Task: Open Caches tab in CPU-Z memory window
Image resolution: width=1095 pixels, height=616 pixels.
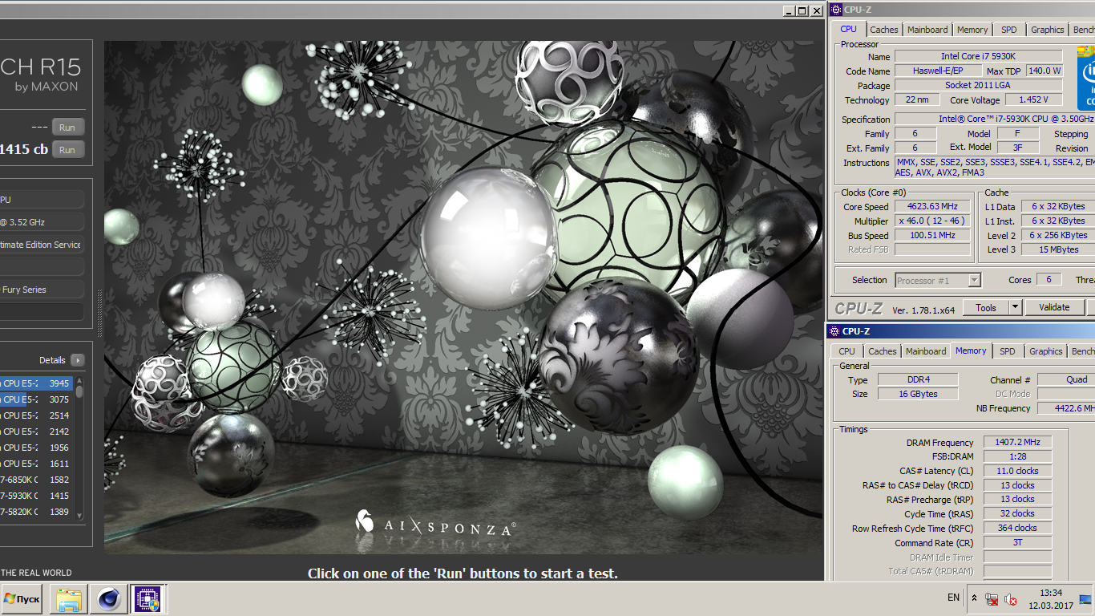Action: 882,351
